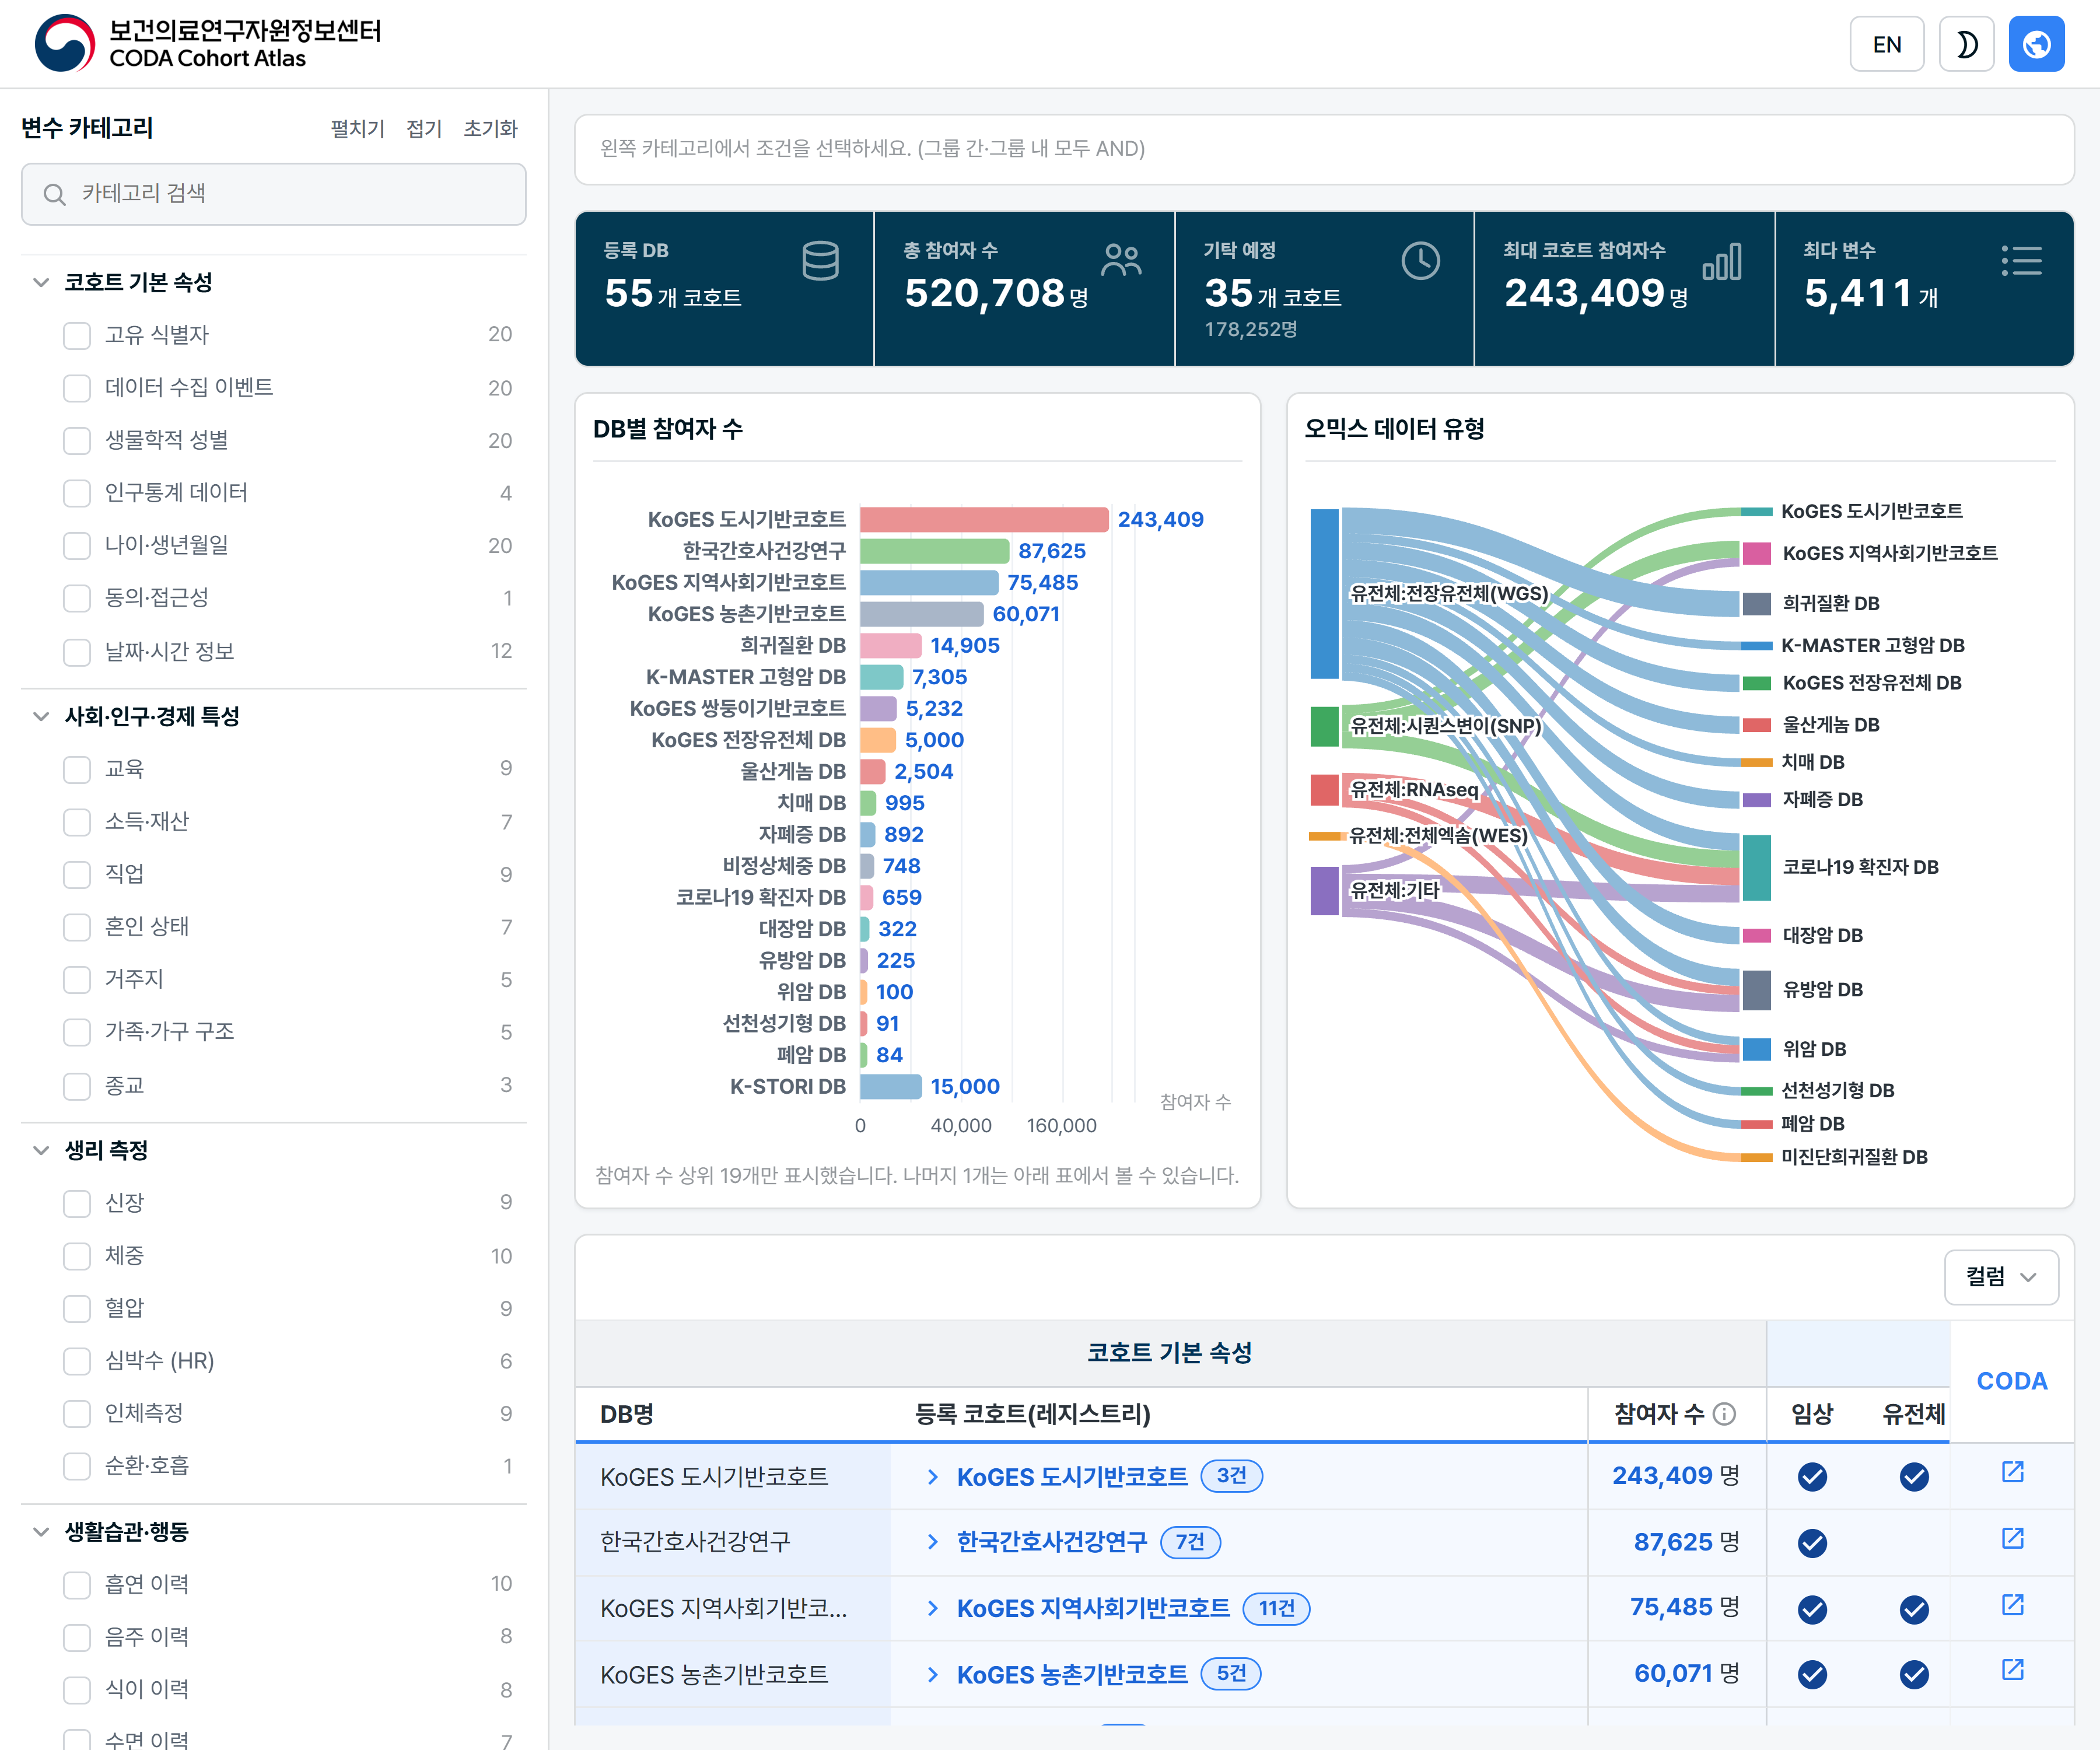Screen dimensions: 2100x1750
Task: Open external link for 한국간호사건강연구 row
Action: pos(2012,1538)
